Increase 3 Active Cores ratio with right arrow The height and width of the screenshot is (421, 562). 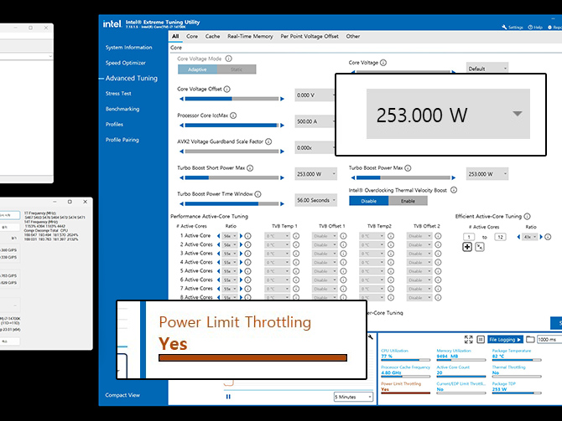242,254
